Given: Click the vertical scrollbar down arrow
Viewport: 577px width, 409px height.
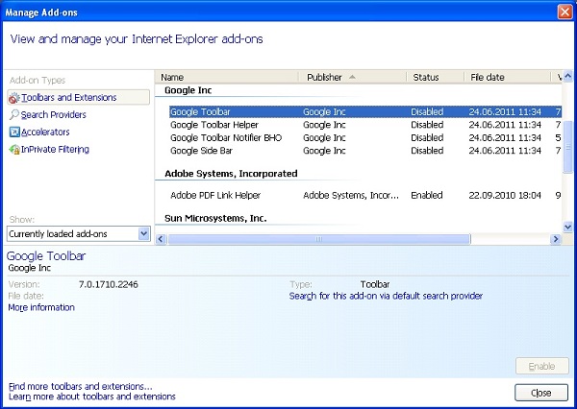Looking at the screenshot, I should pyautogui.click(x=567, y=228).
